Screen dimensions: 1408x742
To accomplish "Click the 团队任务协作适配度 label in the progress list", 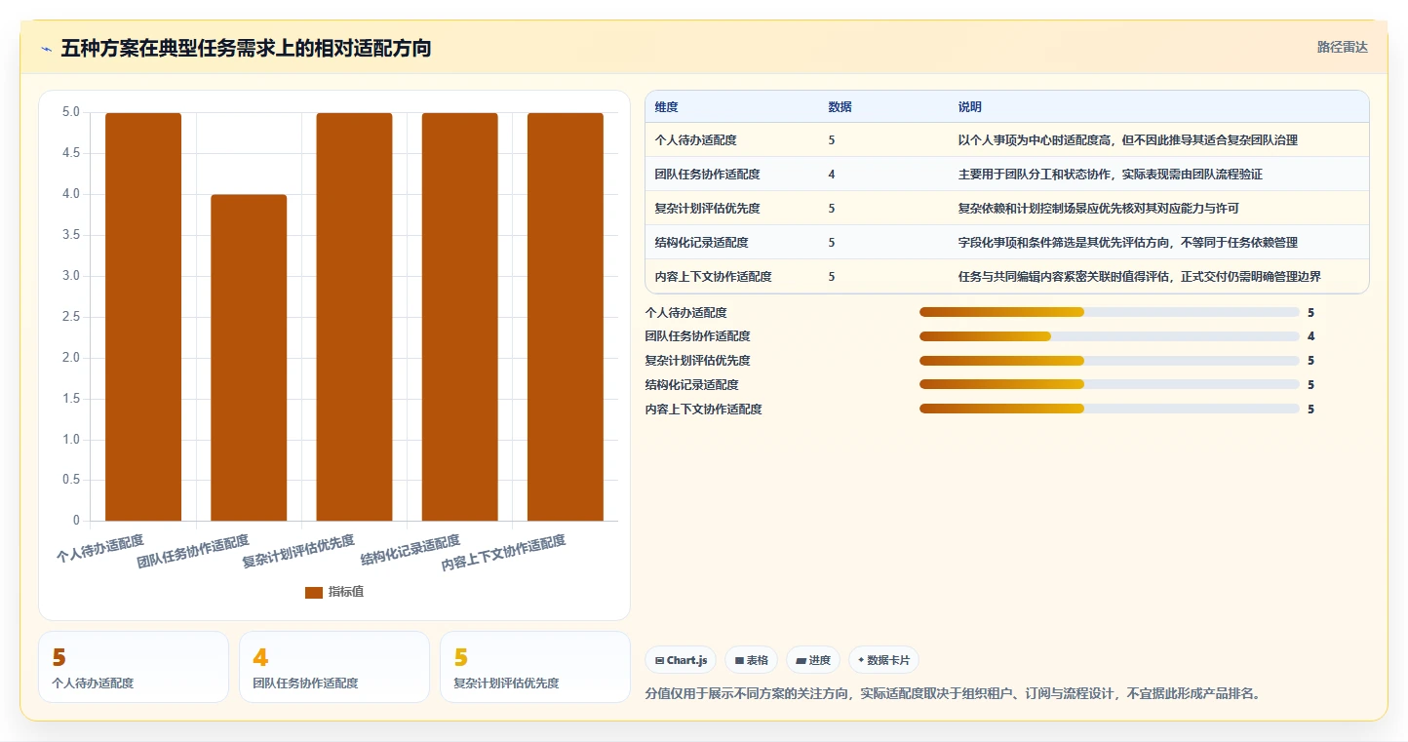I will [x=698, y=336].
